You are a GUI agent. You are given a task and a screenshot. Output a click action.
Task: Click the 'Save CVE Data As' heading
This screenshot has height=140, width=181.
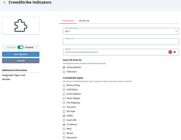[x=72, y=60]
